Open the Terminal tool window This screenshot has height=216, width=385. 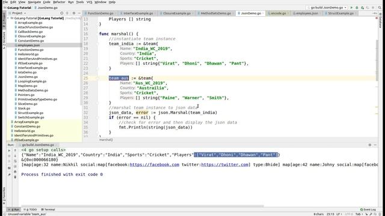click(48, 209)
